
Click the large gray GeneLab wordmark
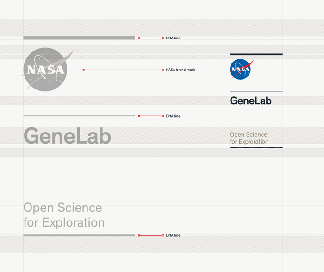click(x=67, y=136)
